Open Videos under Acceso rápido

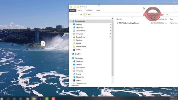[78, 50]
